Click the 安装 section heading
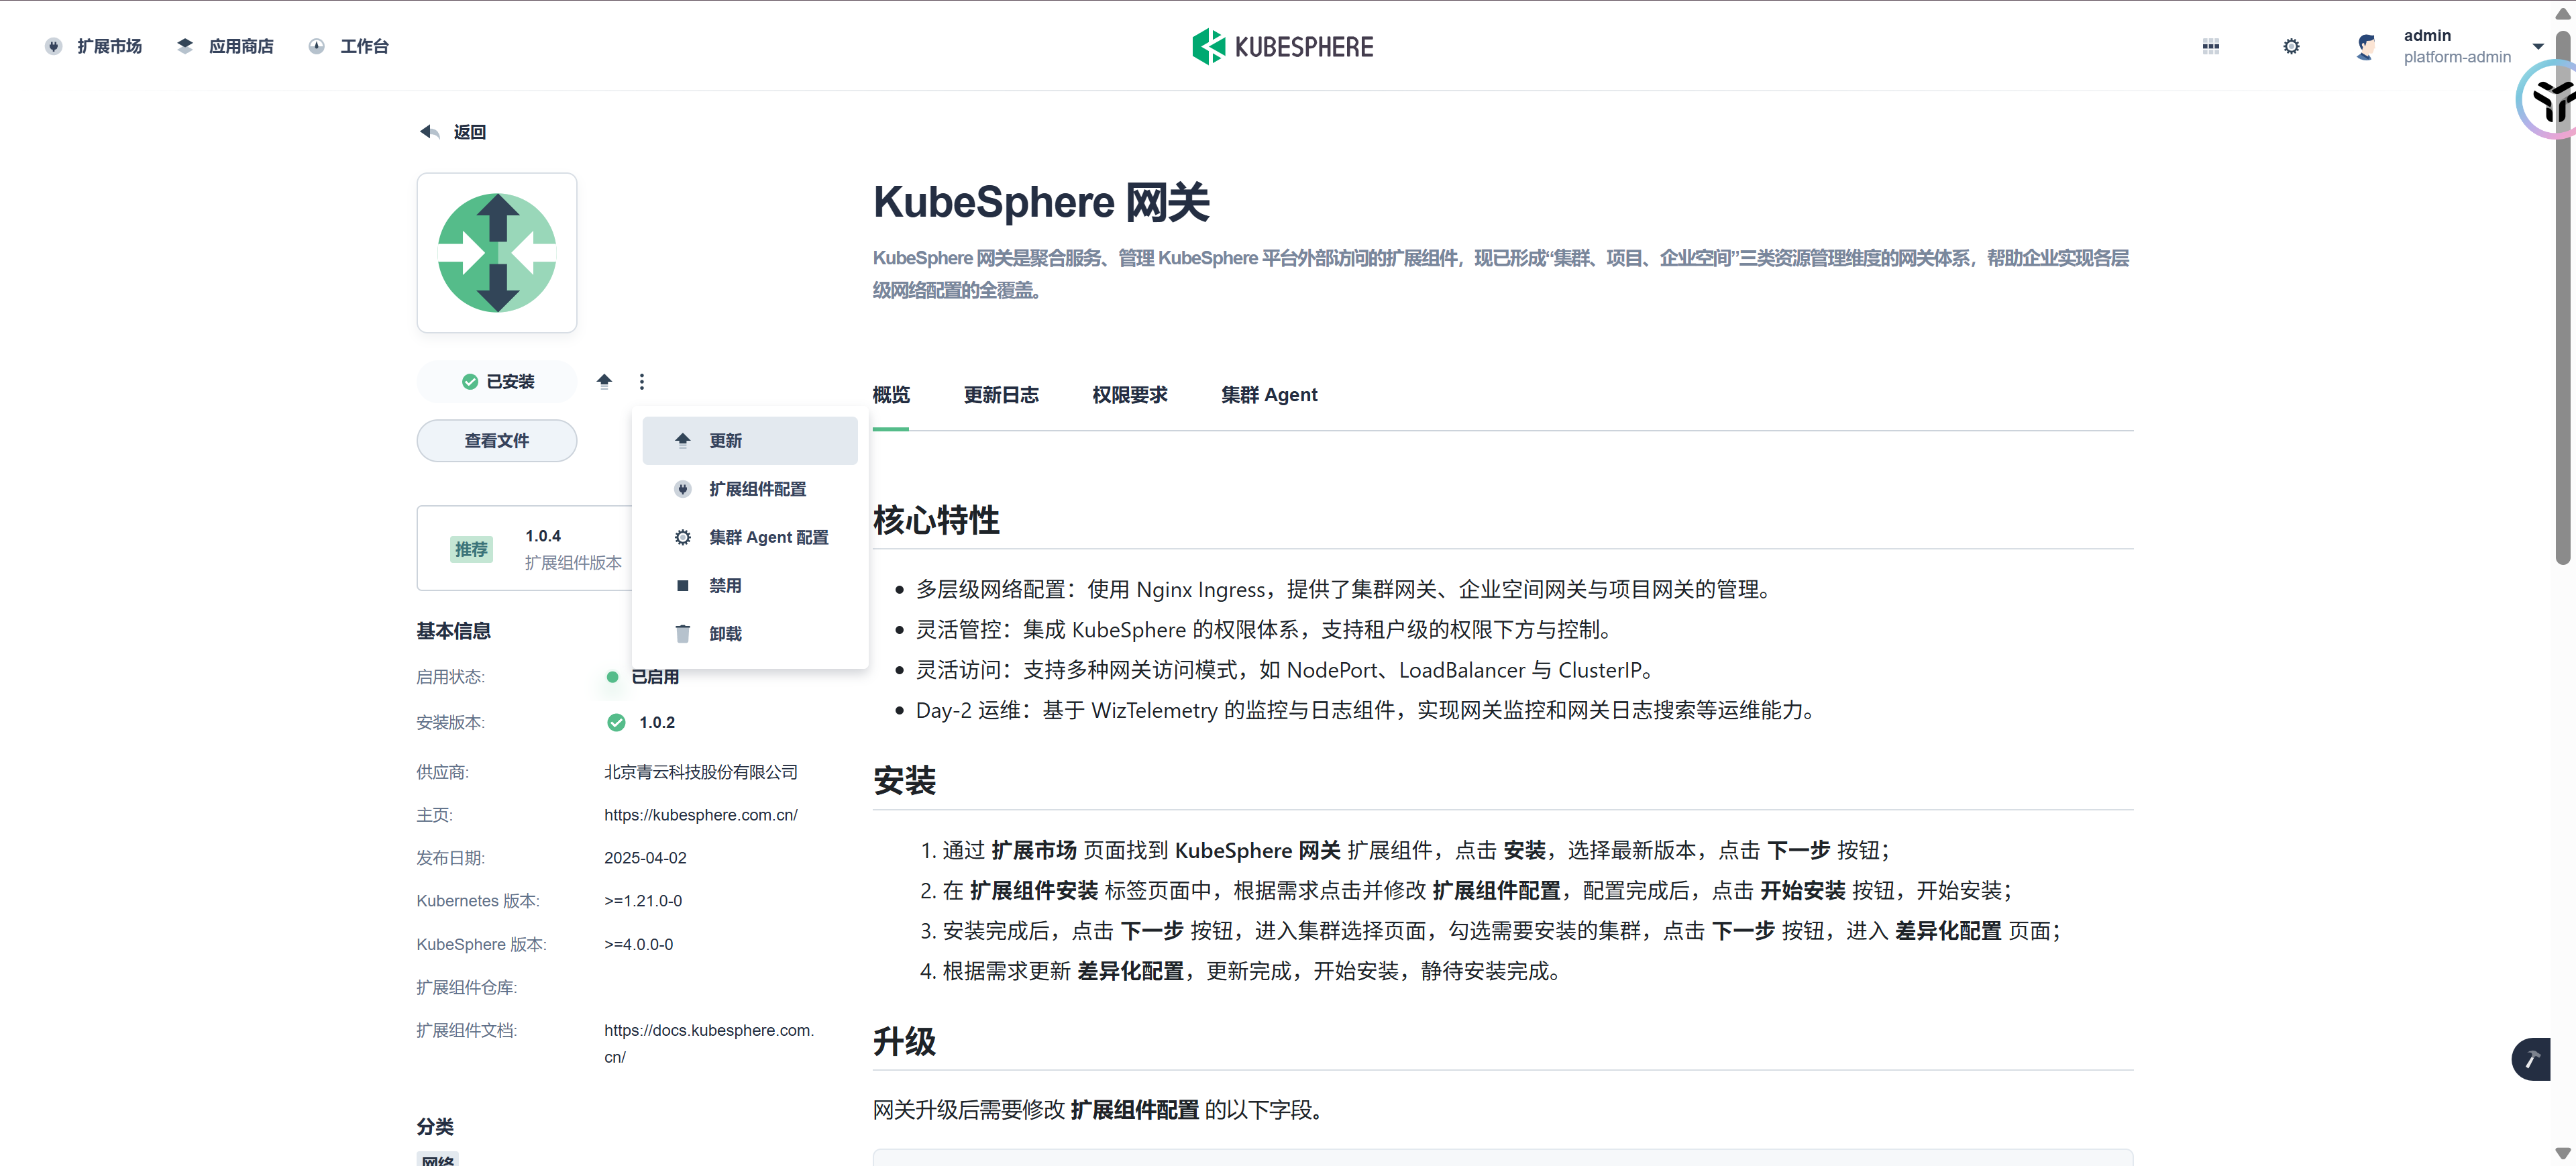This screenshot has width=2576, height=1166. click(x=904, y=781)
